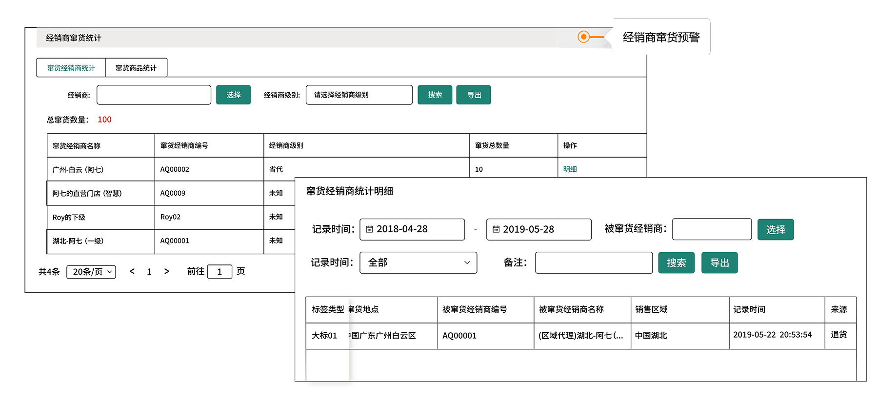Click the calendar icon in start date field
878x404 pixels.
[369, 229]
